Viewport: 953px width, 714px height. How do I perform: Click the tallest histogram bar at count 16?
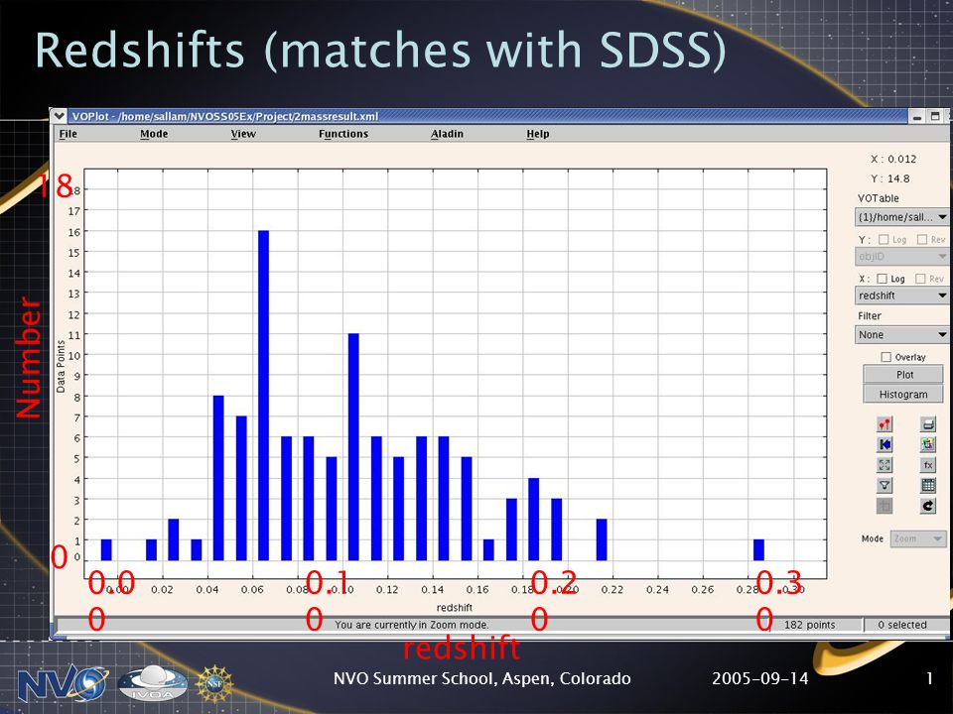tap(263, 396)
